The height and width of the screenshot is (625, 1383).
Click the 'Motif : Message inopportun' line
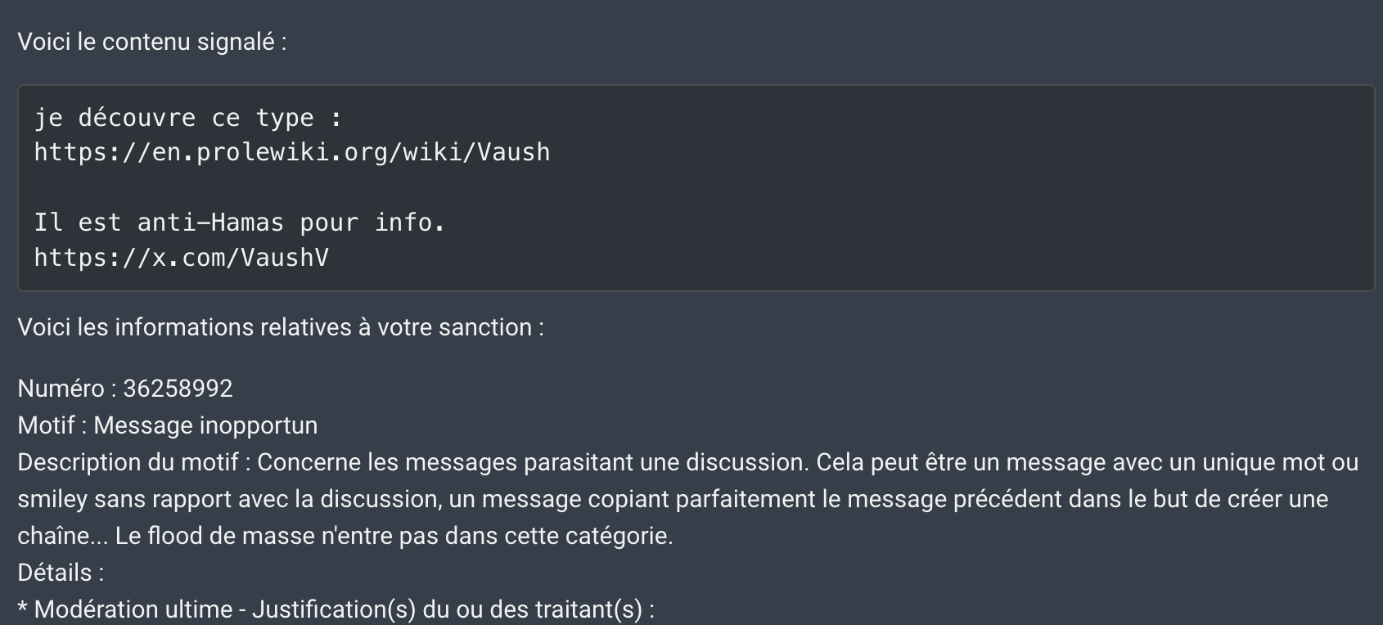pos(168,425)
